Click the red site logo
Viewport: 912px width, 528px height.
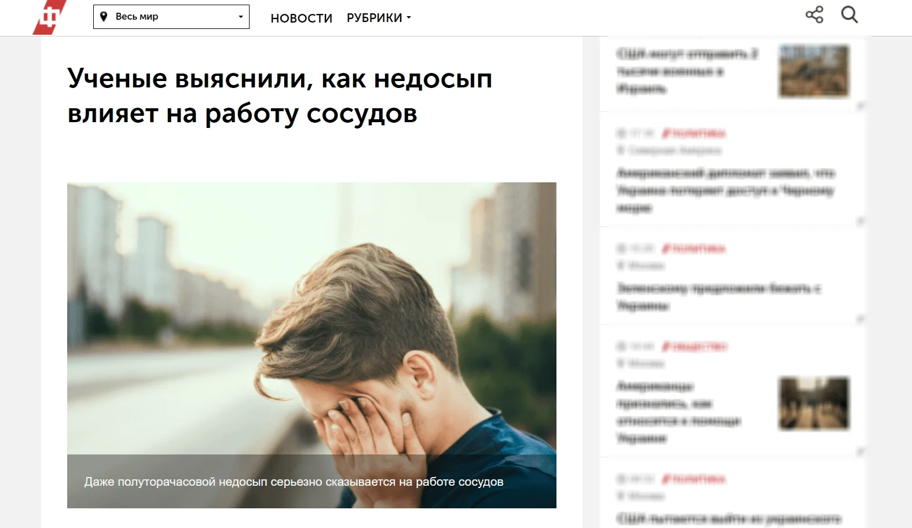pos(50,17)
